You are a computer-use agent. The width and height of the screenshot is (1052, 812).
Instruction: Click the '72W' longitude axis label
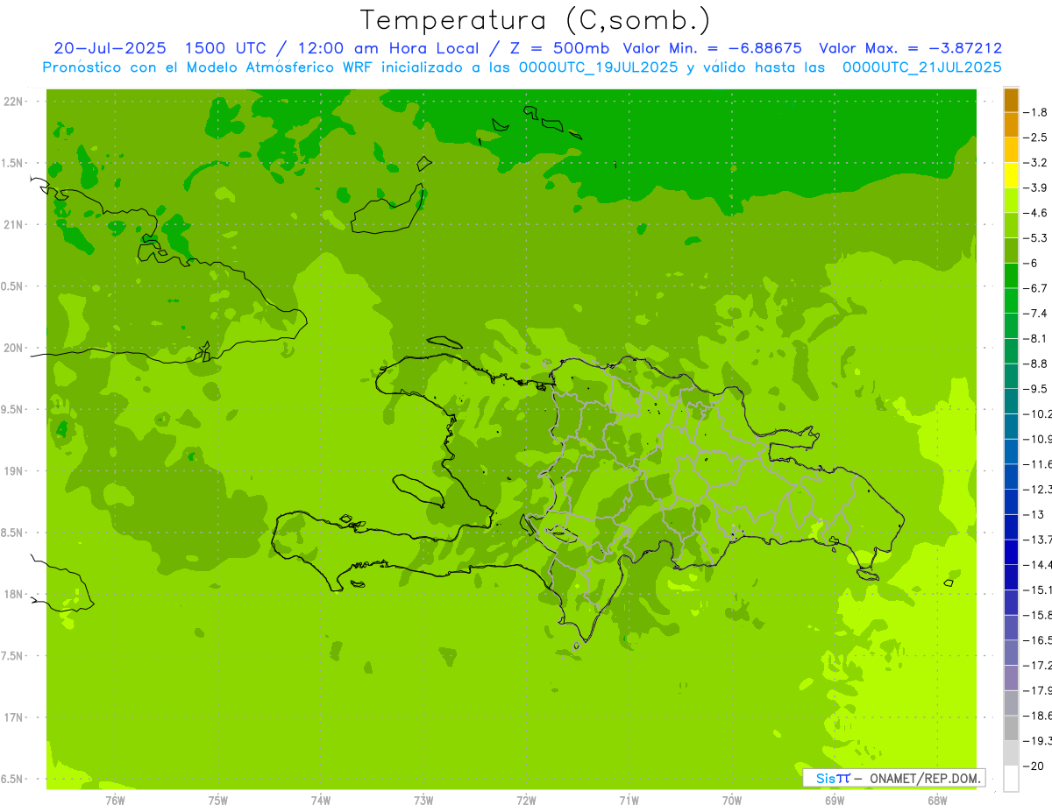coord(526,801)
